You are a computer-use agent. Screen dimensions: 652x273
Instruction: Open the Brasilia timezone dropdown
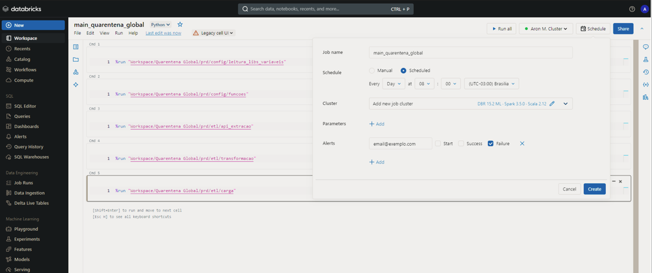click(x=492, y=84)
